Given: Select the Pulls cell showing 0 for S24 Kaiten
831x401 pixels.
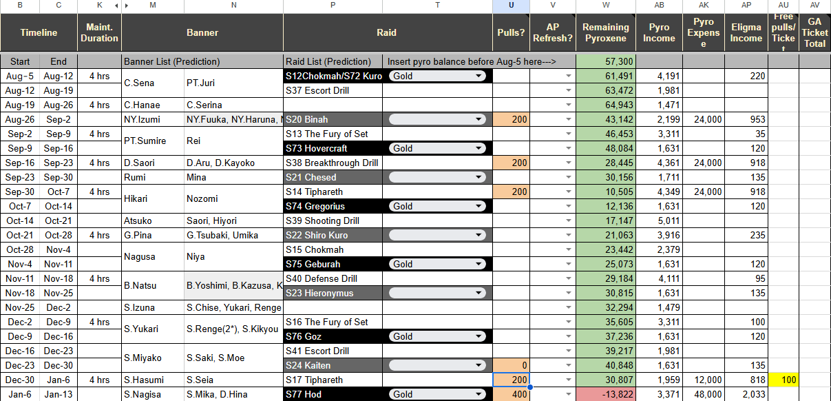Looking at the screenshot, I should (511, 365).
